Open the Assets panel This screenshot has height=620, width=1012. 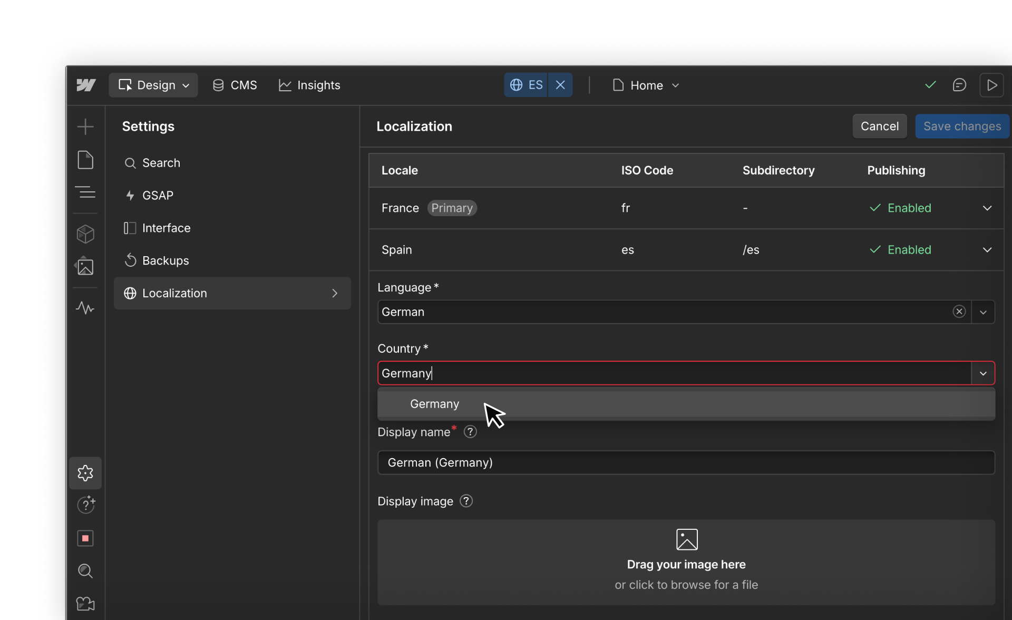(85, 266)
